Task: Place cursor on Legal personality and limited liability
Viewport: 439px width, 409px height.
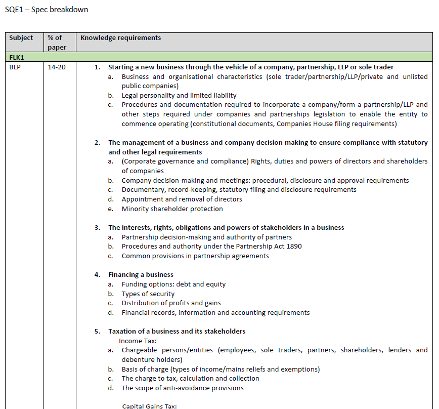Action: point(179,96)
